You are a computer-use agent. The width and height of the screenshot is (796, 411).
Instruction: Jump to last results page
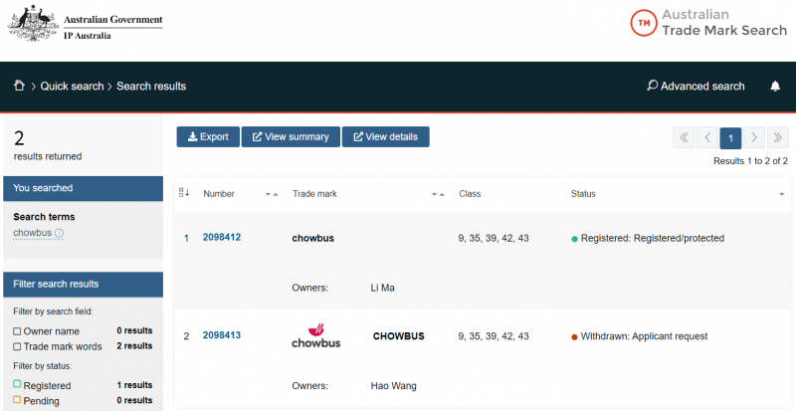778,137
